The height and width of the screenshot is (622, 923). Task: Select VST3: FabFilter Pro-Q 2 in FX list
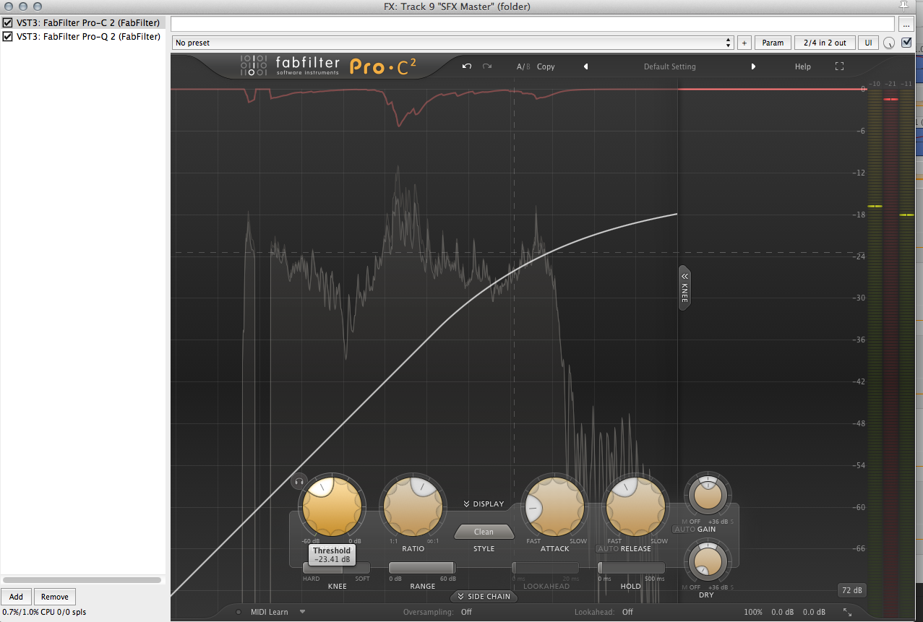point(88,36)
